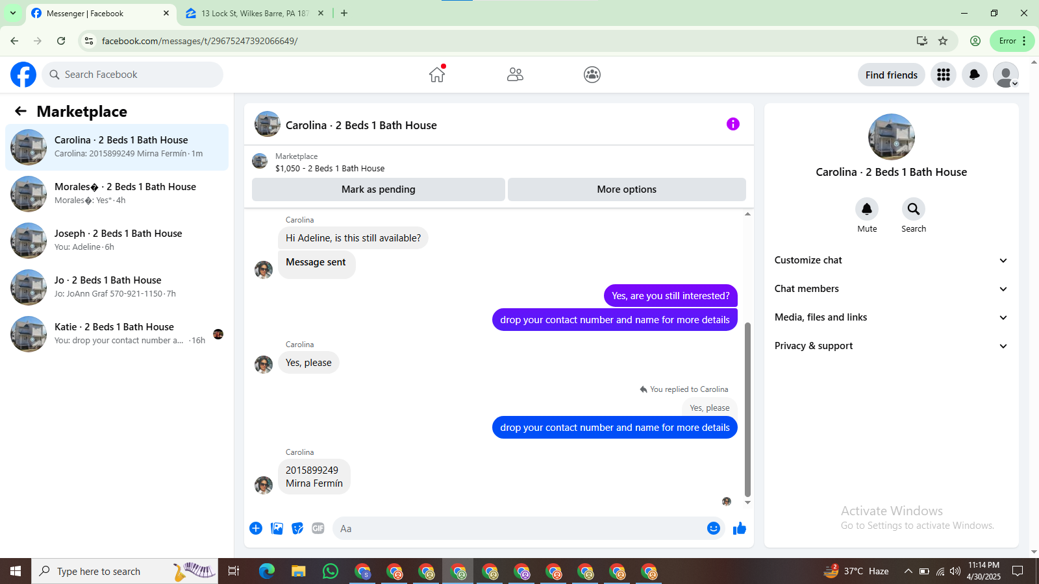Image resolution: width=1039 pixels, height=584 pixels.
Task: Open notifications bell in the header
Action: click(975, 75)
